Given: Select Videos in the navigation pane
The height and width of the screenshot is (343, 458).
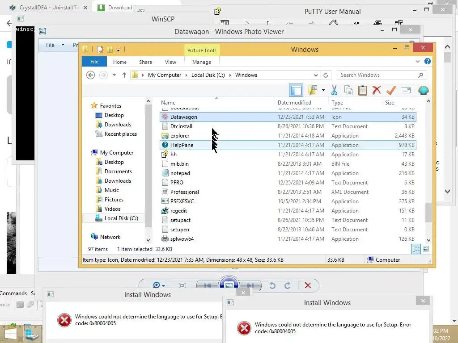Looking at the screenshot, I should pyautogui.click(x=112, y=209).
